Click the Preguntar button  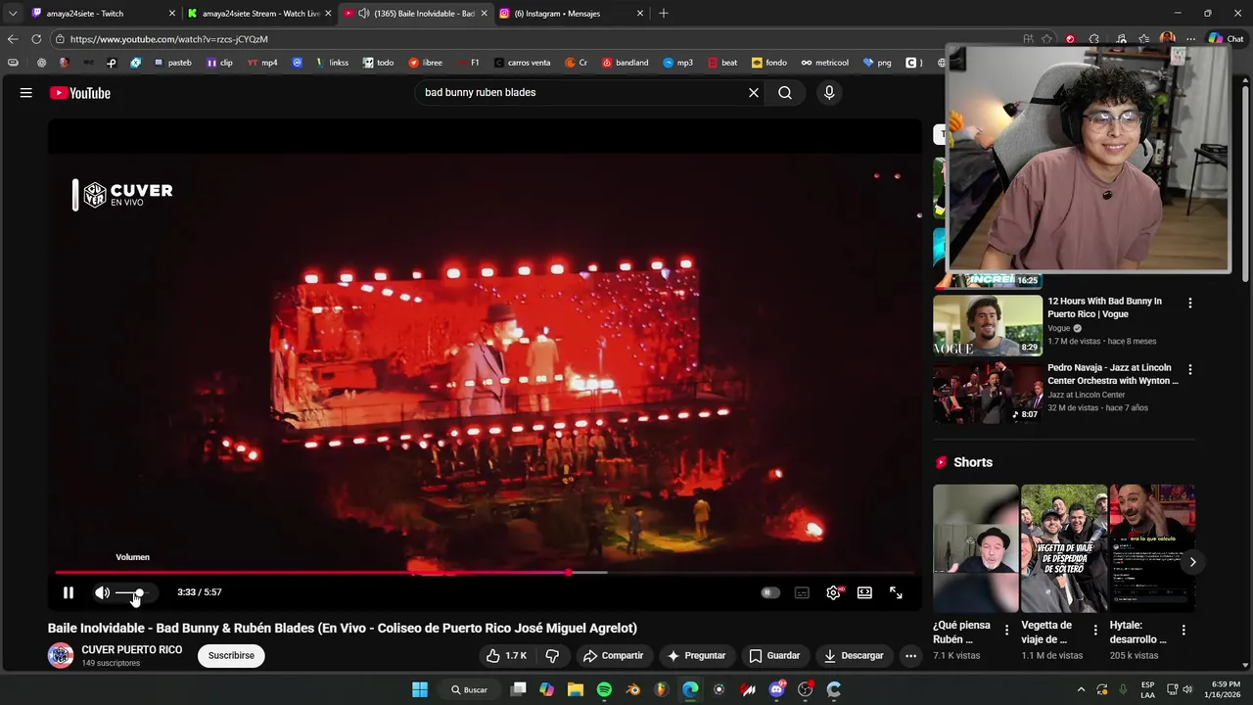click(x=697, y=656)
